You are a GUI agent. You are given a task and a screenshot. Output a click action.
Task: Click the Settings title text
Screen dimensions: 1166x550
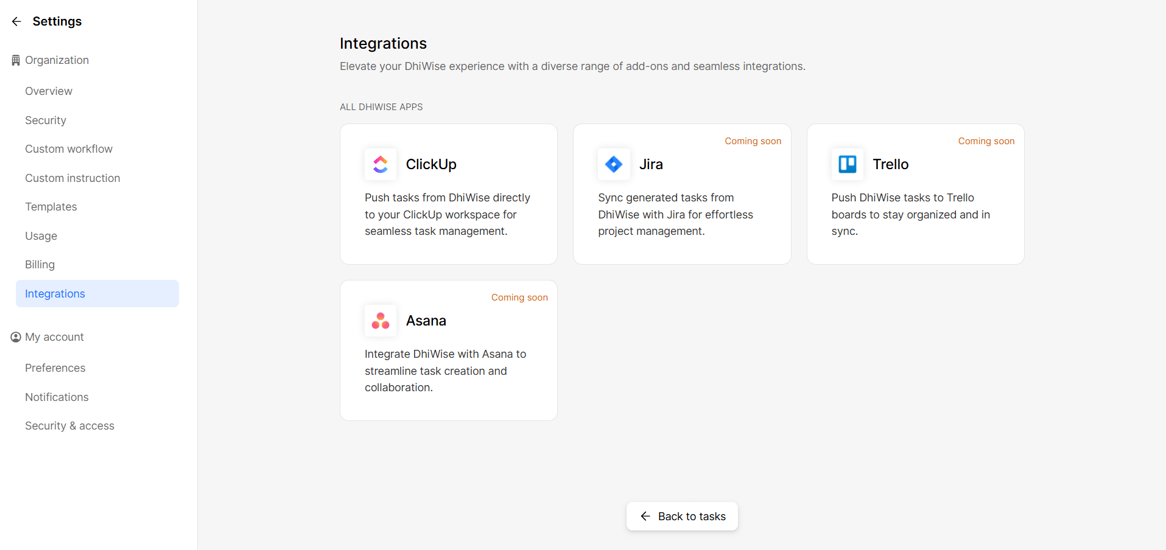(x=57, y=21)
